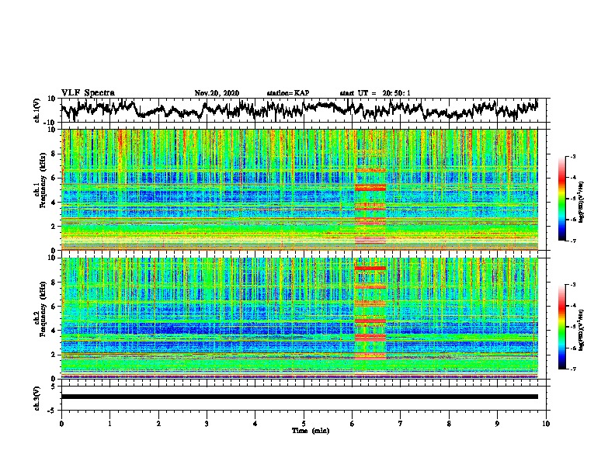Select the ch.1(V) waveform trace panel
Viewport: 615px width, 475px height.
(305, 110)
